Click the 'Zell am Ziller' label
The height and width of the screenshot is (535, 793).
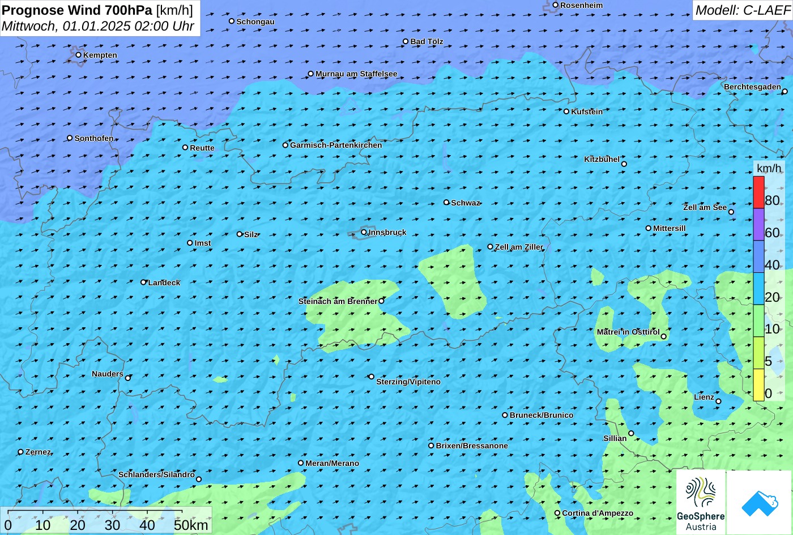[x=519, y=247]
